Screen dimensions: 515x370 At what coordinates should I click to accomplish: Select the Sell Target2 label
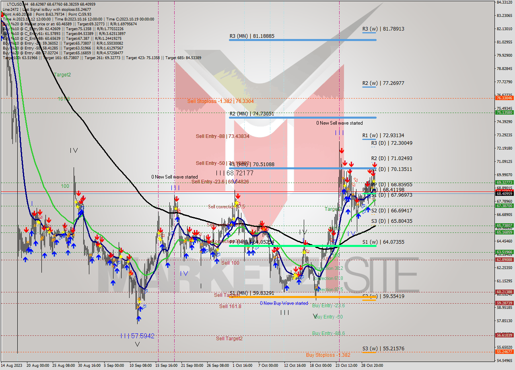(x=229, y=339)
